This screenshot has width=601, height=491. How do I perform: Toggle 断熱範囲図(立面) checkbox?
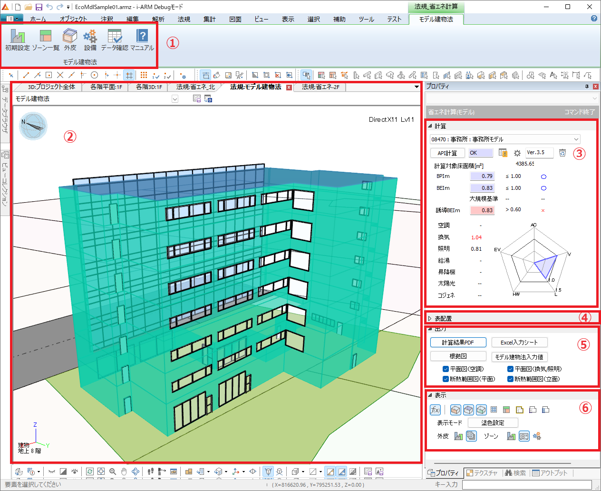click(x=510, y=379)
